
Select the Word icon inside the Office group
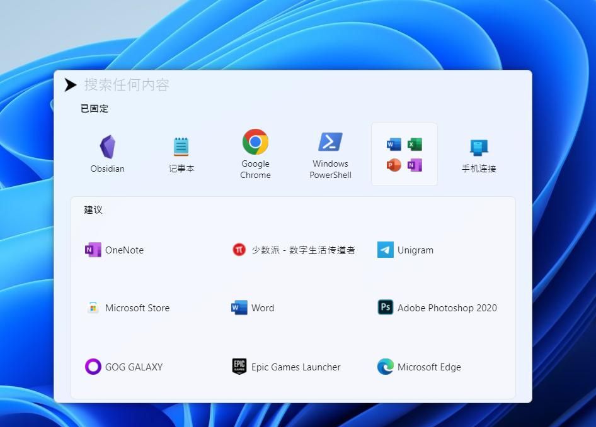(393, 143)
